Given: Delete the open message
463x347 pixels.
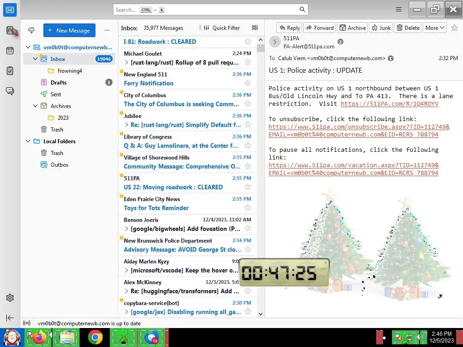Looking at the screenshot, I should pyautogui.click(x=408, y=28).
